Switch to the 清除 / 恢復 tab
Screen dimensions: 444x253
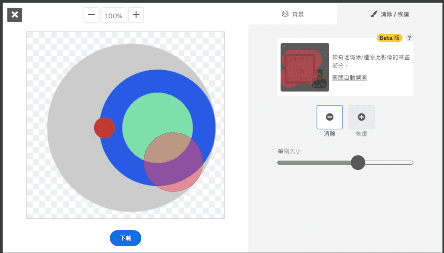click(x=390, y=14)
